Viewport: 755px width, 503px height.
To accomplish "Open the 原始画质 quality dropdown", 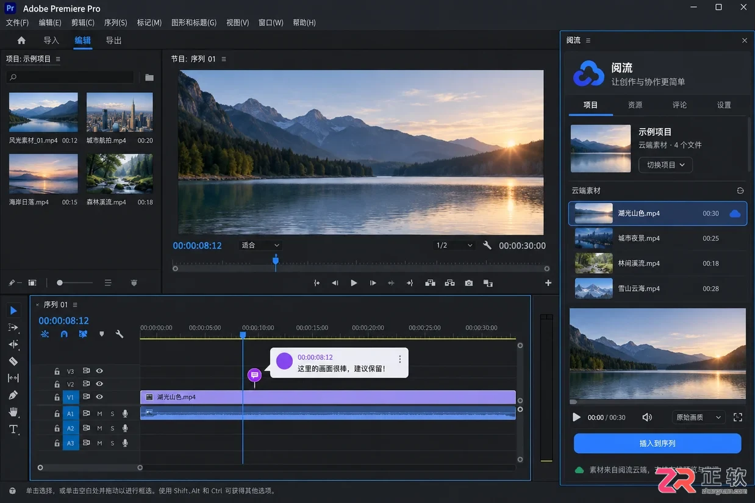I will (x=698, y=417).
